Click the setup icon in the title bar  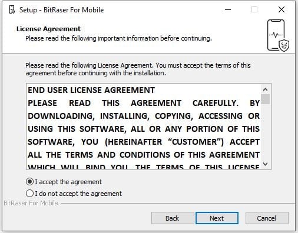click(x=12, y=9)
